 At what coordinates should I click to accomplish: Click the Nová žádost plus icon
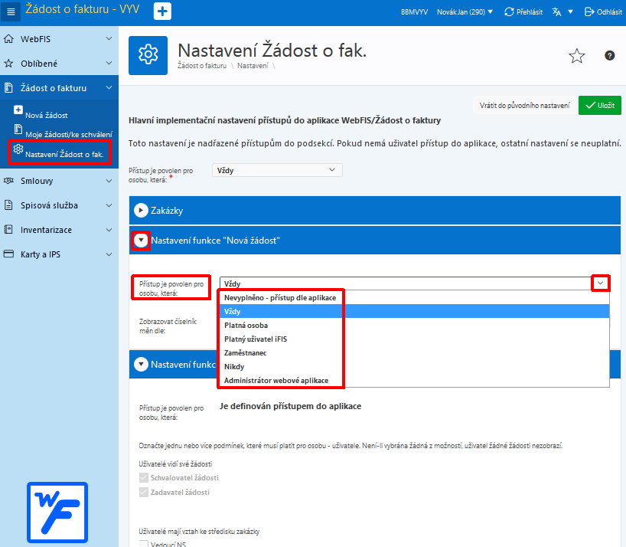coord(18,110)
